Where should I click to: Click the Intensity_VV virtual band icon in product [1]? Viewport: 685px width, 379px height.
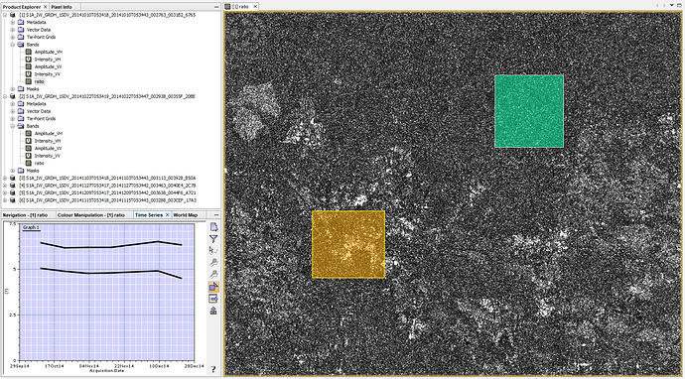(29, 74)
